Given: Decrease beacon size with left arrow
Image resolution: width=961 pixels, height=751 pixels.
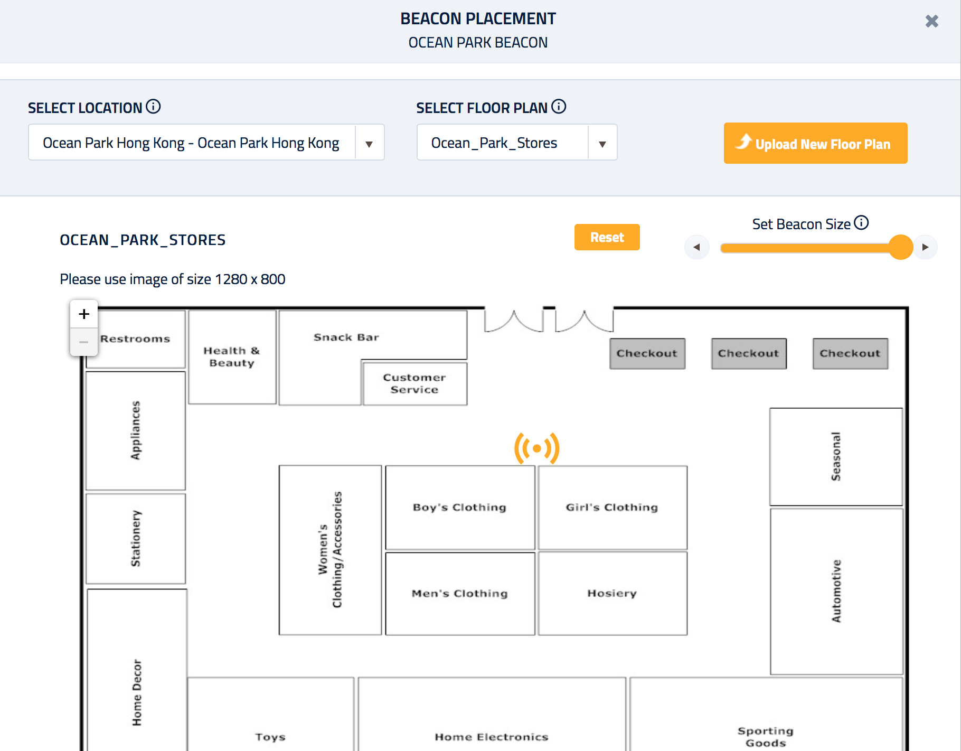Looking at the screenshot, I should click(696, 247).
